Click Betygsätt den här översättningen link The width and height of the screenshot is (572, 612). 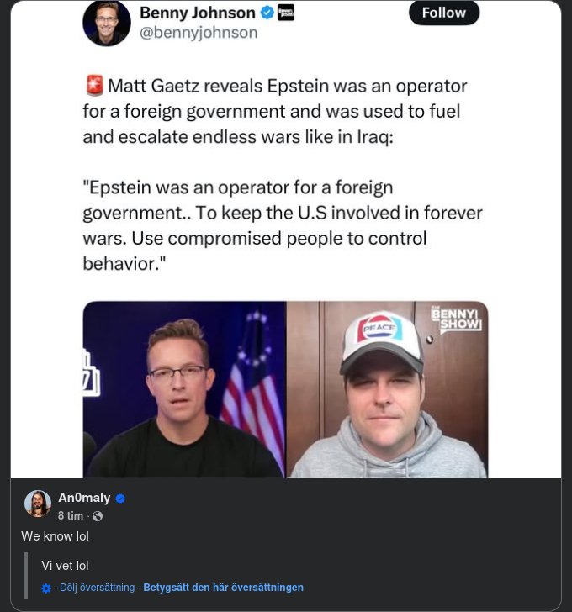click(223, 588)
